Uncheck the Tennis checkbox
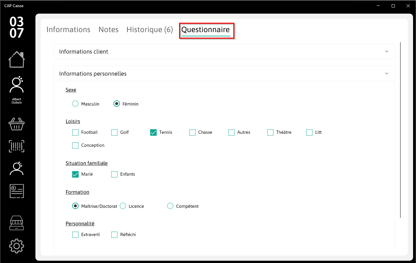 (153, 132)
